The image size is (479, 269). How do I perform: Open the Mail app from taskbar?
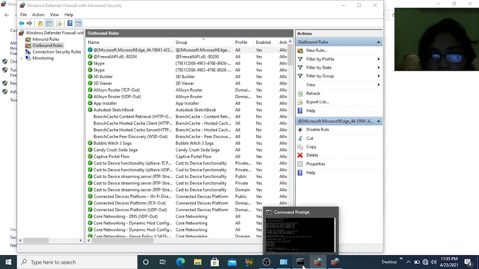(232, 262)
